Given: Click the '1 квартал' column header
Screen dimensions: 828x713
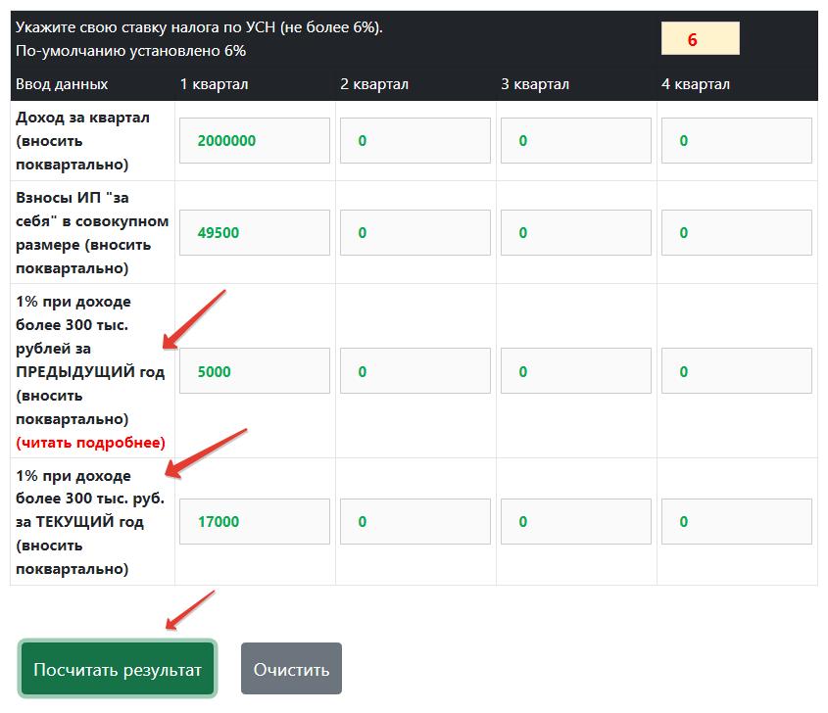Looking at the screenshot, I should 214,84.
